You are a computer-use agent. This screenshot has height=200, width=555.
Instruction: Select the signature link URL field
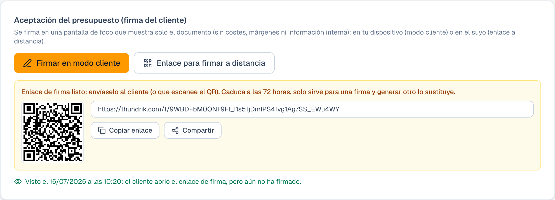[312, 109]
